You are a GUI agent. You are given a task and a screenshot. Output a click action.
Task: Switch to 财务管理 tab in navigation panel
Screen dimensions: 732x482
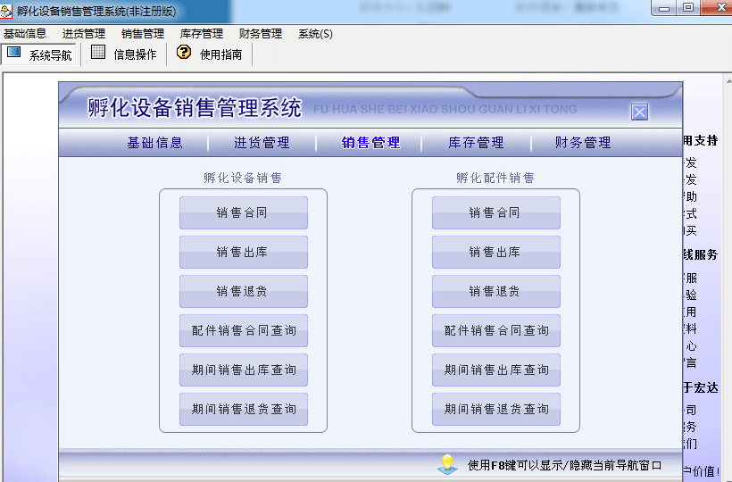583,142
